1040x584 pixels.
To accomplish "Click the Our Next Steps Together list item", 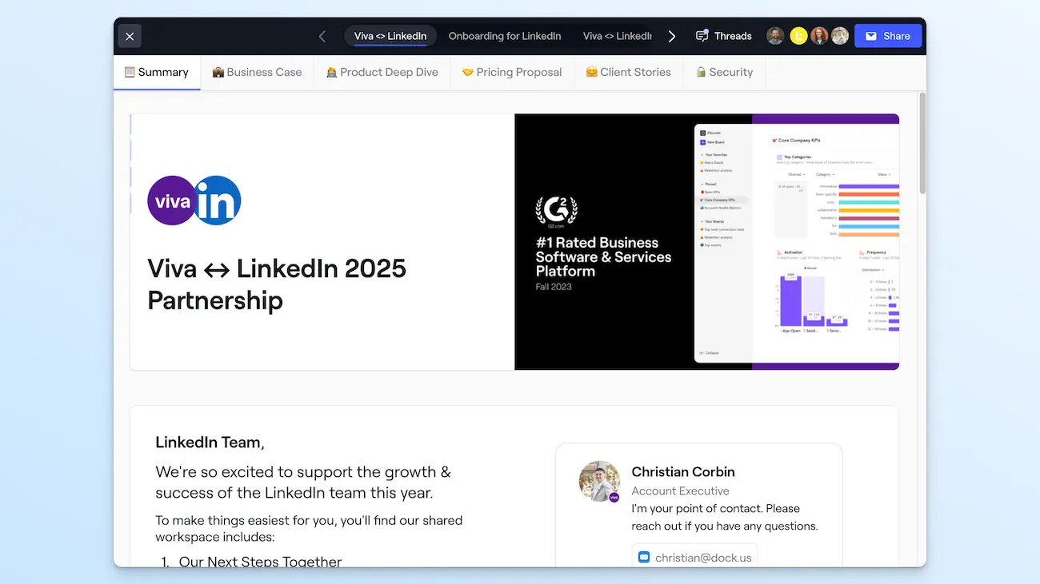I will pos(260,561).
